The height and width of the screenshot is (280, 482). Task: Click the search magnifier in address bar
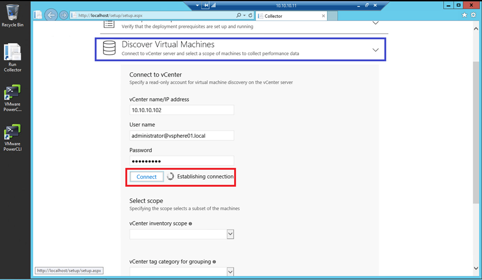point(239,15)
